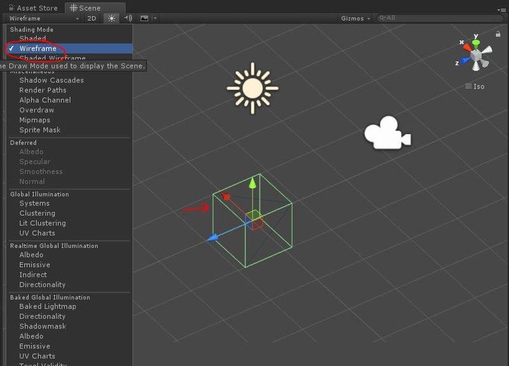
Task: Toggle scene audio speaker button
Action: point(128,18)
